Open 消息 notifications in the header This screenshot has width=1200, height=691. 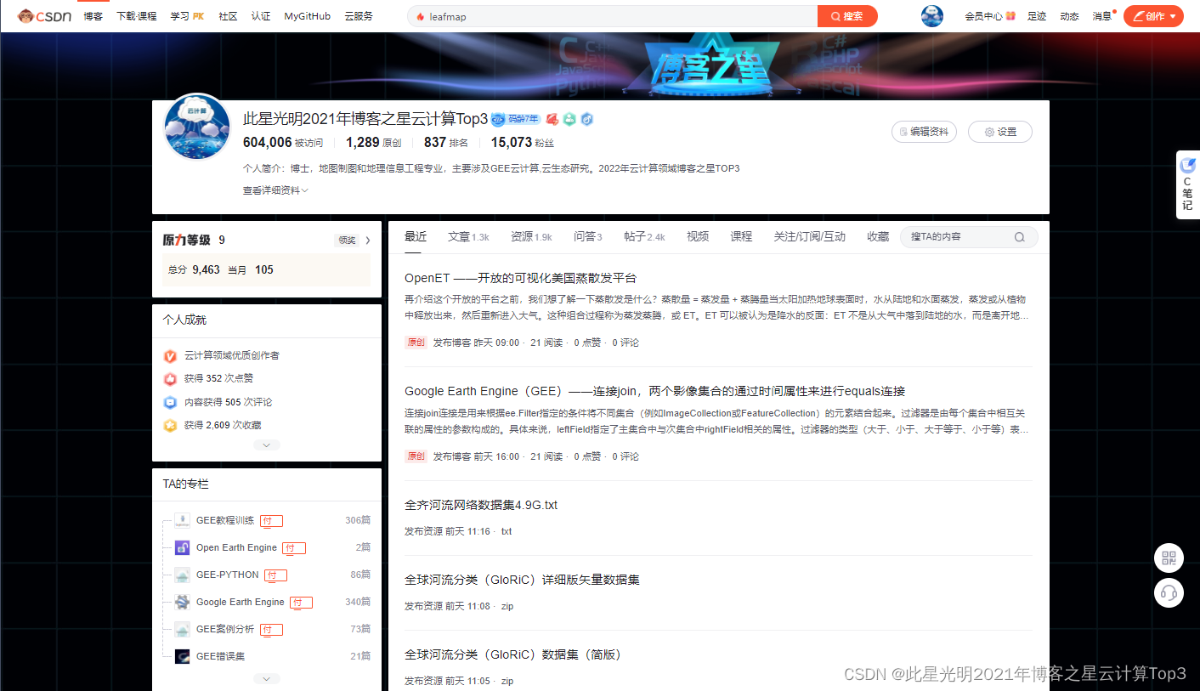click(1102, 16)
